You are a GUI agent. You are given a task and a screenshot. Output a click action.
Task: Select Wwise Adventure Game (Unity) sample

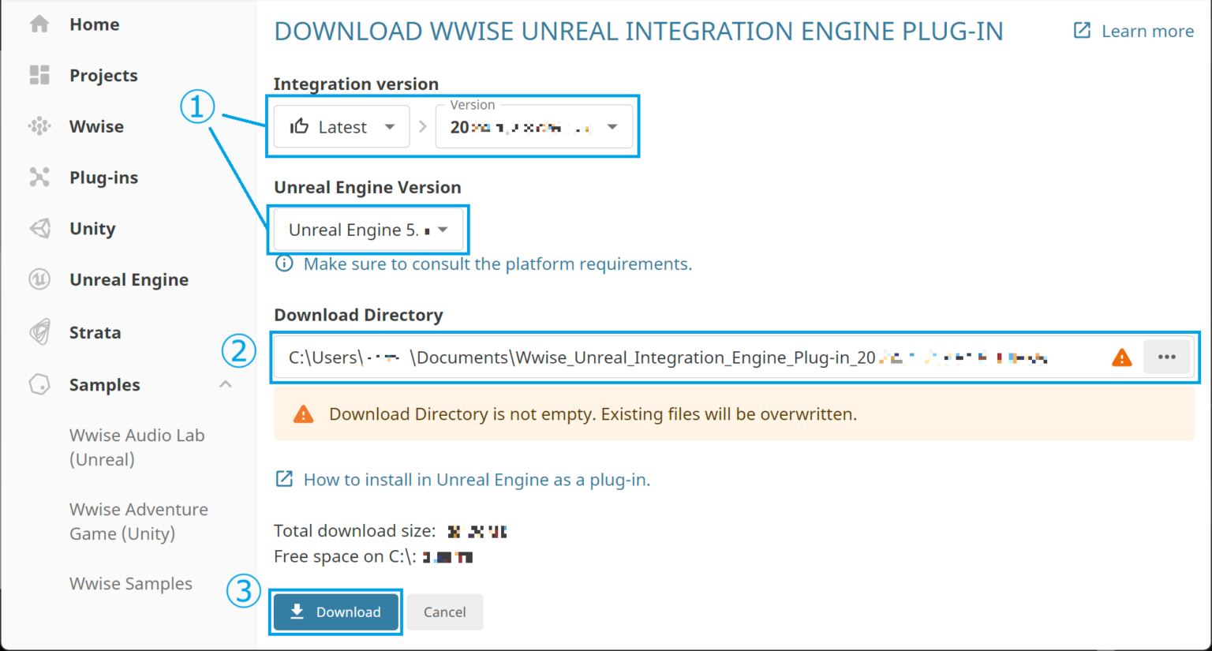[x=139, y=521]
